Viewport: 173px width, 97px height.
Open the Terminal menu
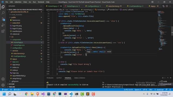(x=41, y=2)
